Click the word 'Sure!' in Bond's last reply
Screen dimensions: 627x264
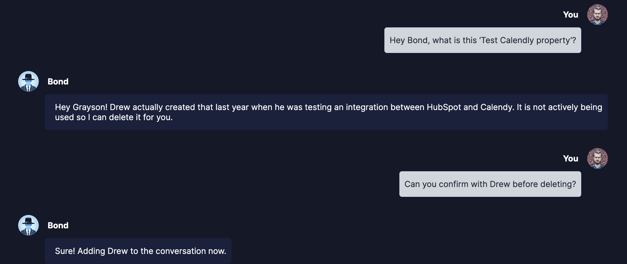[65, 251]
